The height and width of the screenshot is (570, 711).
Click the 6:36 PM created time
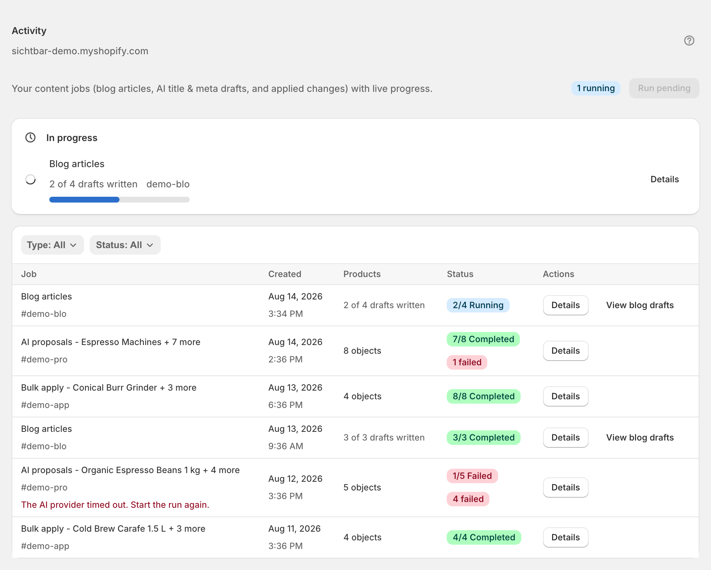click(x=285, y=405)
